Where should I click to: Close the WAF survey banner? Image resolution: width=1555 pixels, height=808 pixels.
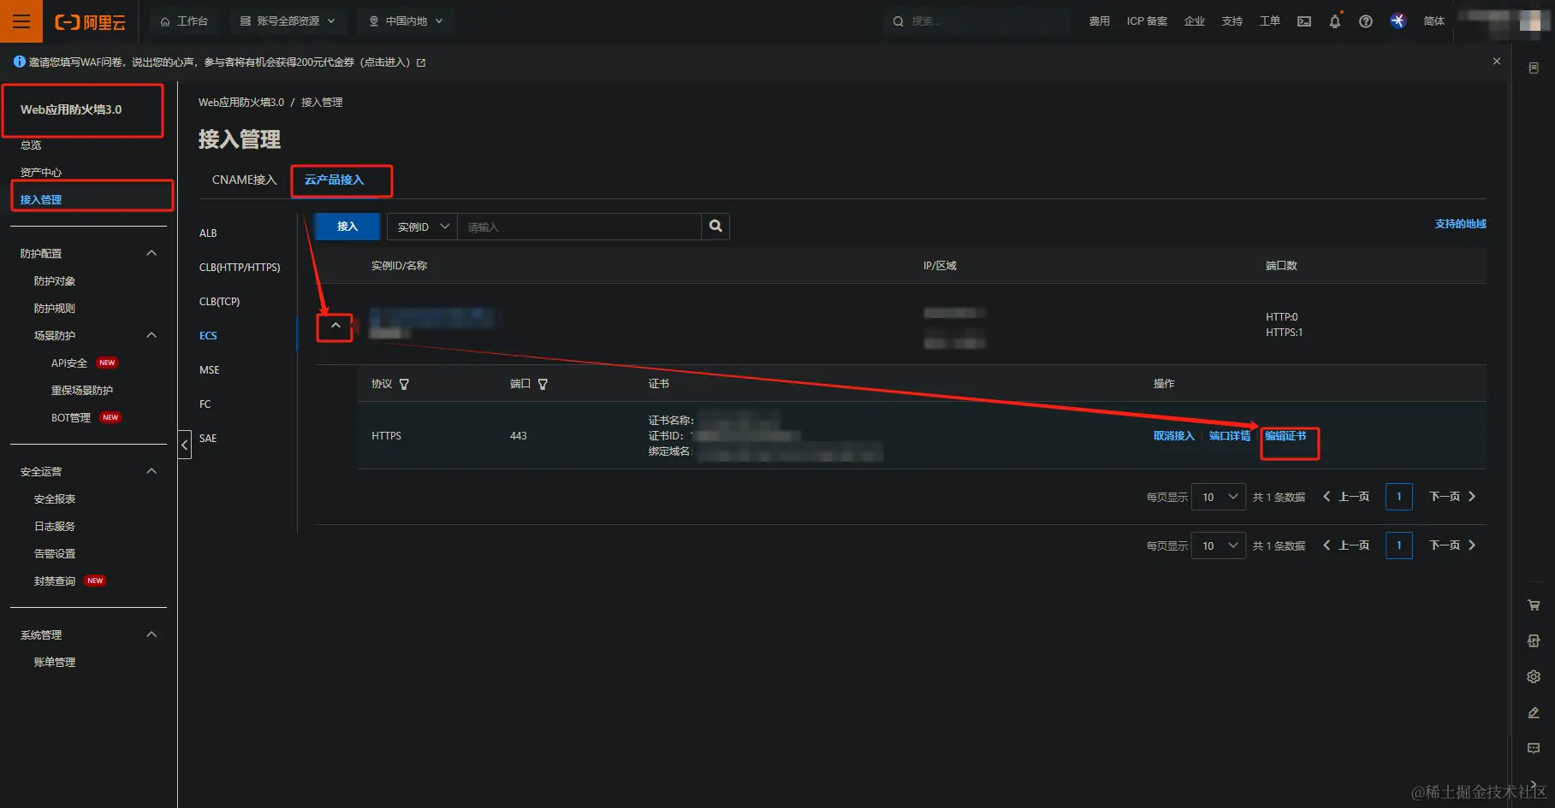pos(1497,62)
